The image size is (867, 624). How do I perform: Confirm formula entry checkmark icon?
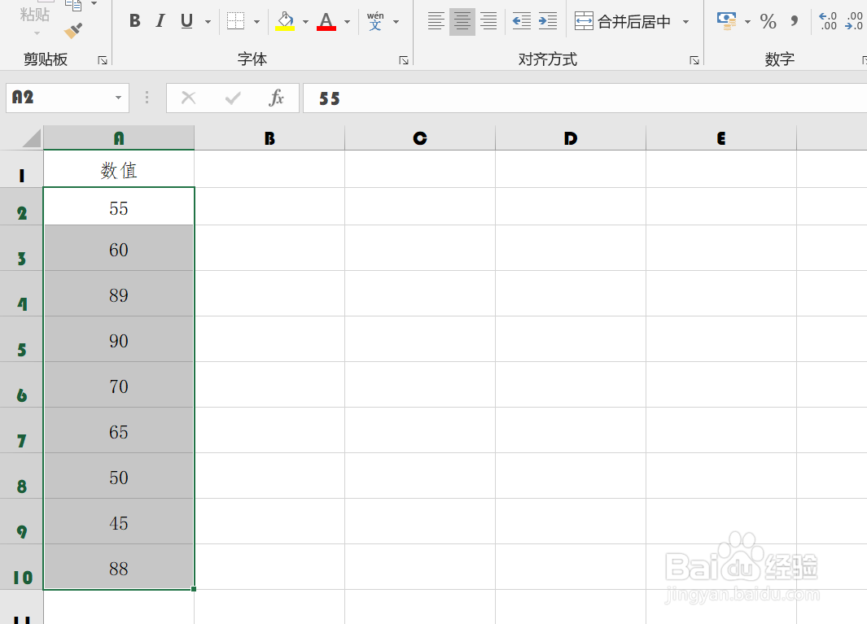[233, 98]
